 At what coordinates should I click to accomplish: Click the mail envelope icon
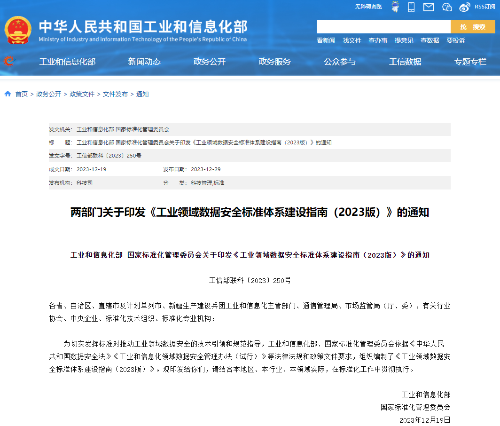click(428, 7)
